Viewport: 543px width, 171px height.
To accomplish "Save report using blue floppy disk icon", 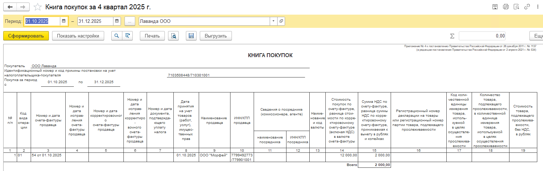I will pos(191,36).
